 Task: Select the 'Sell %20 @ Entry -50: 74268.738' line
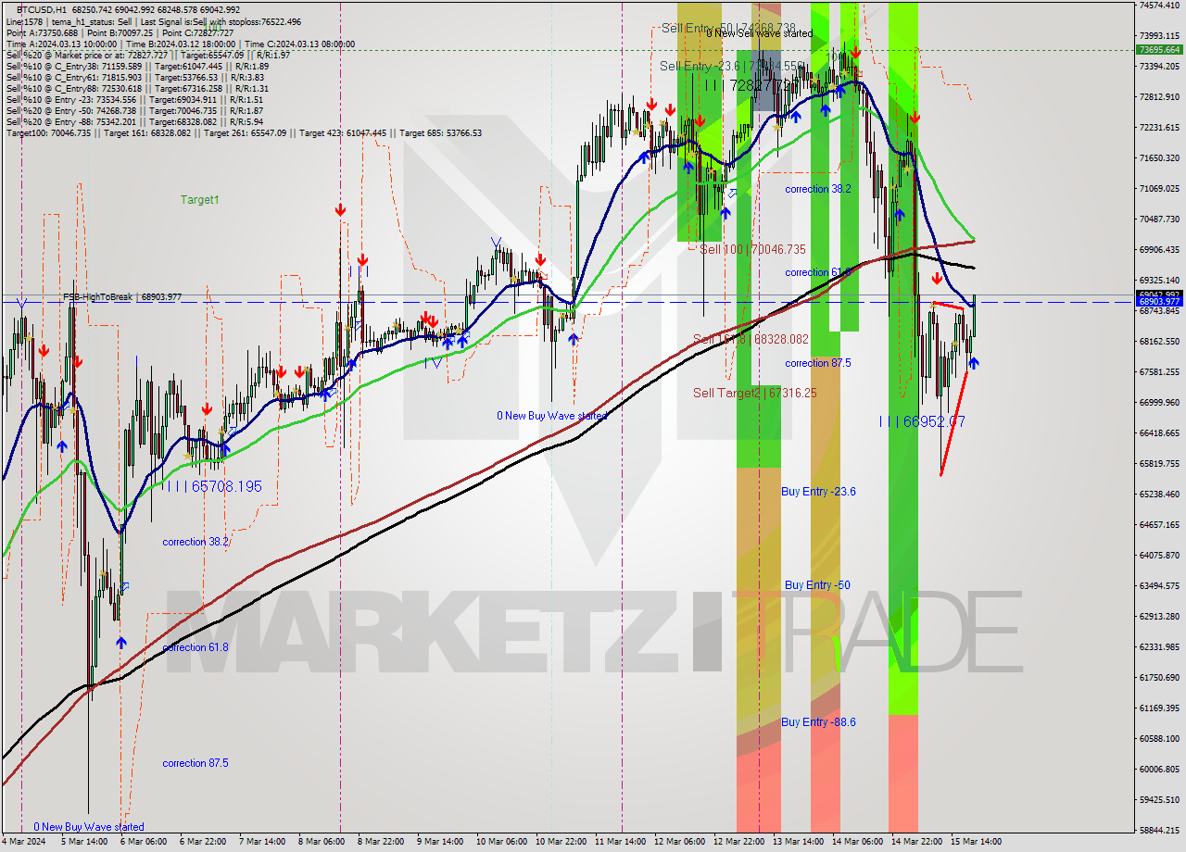click(x=134, y=110)
